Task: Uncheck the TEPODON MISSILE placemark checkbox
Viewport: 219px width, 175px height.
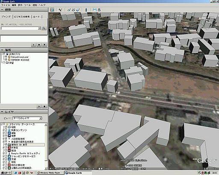Action: click(x=6, y=60)
